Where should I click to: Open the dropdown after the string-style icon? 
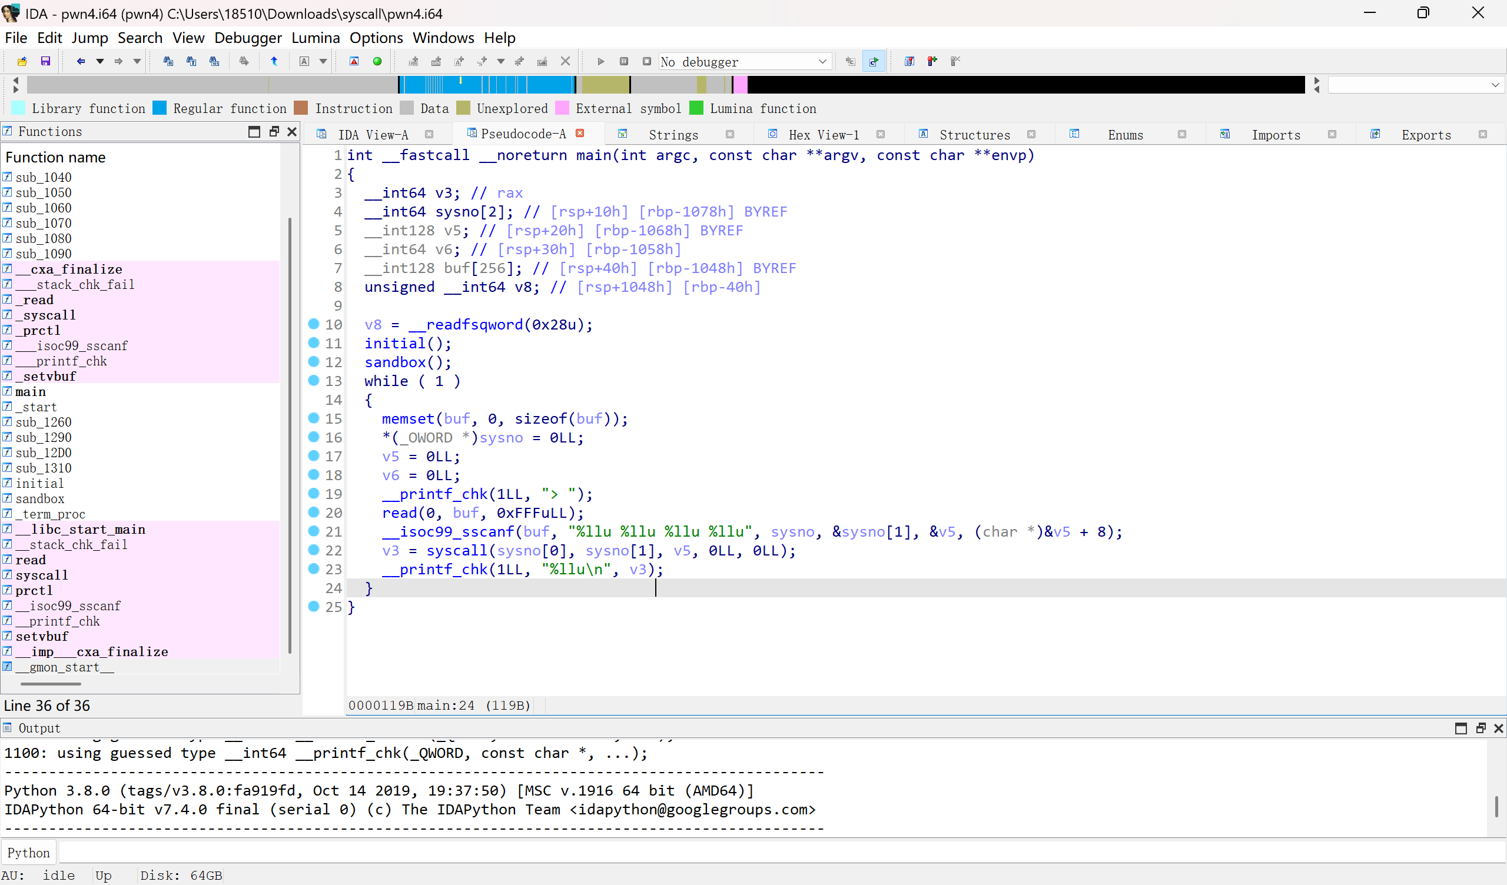[501, 61]
